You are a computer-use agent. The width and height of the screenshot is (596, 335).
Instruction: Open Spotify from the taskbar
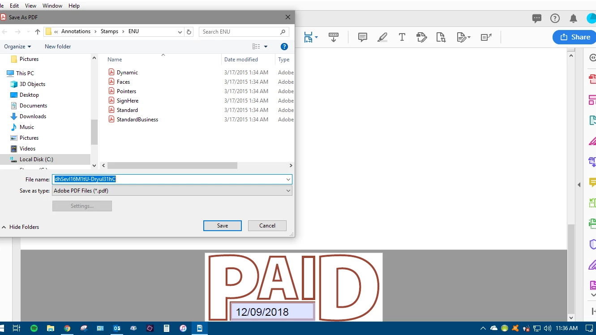pyautogui.click(x=34, y=328)
